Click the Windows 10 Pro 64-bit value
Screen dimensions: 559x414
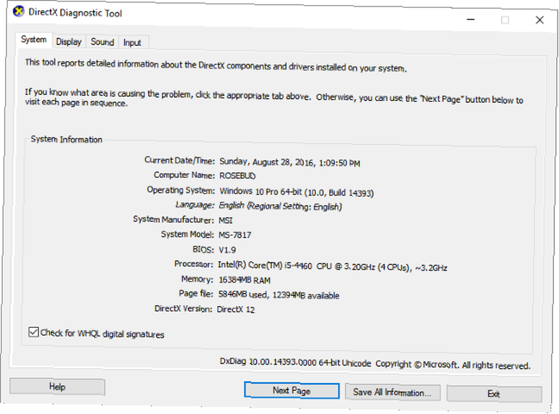[296, 192]
